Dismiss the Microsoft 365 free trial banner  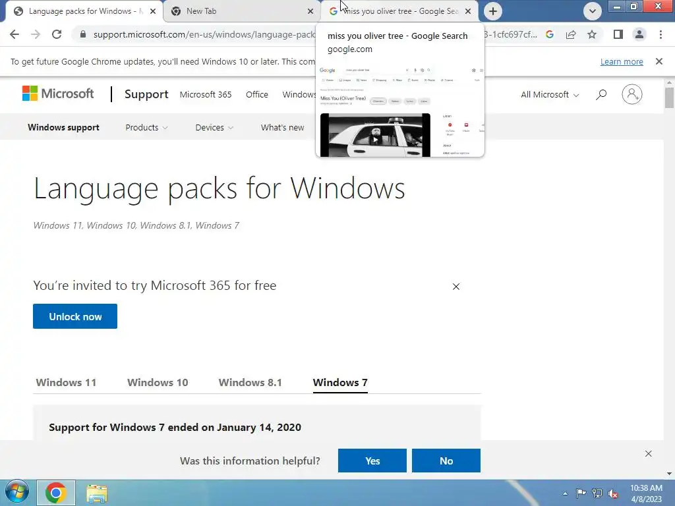[x=456, y=287]
